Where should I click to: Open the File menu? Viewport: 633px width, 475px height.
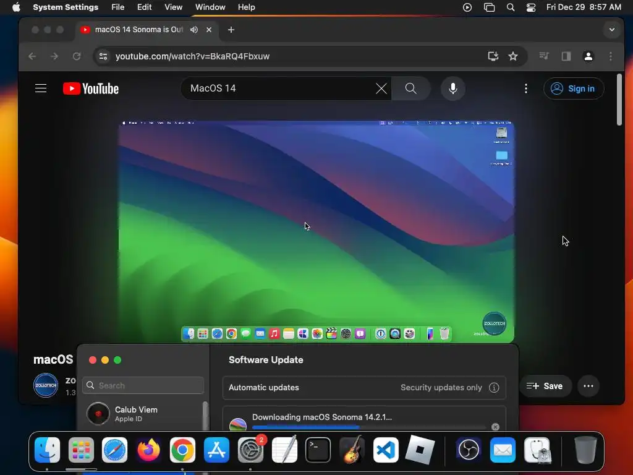[118, 7]
